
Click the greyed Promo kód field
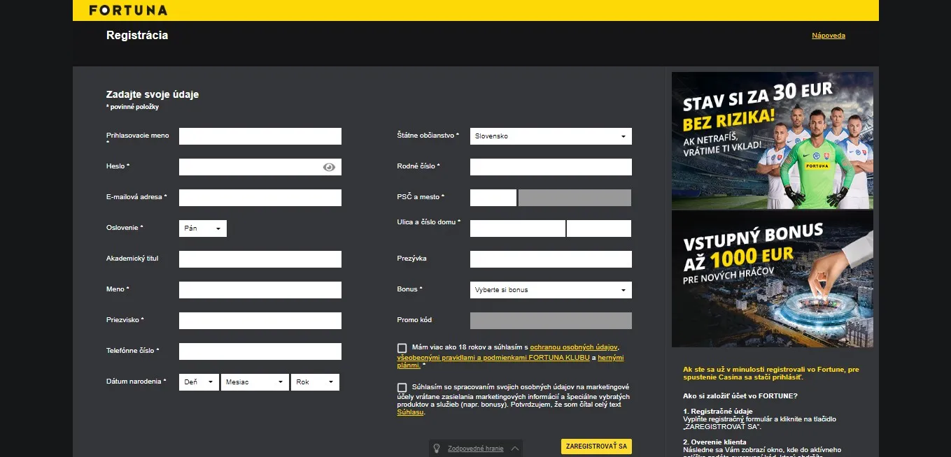click(x=551, y=321)
